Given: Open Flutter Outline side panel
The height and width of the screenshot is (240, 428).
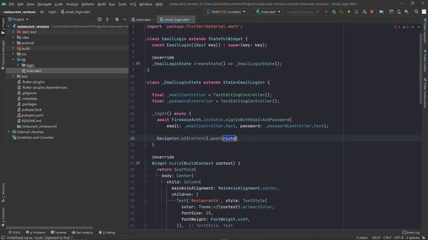Looking at the screenshot, I should (425, 61).
